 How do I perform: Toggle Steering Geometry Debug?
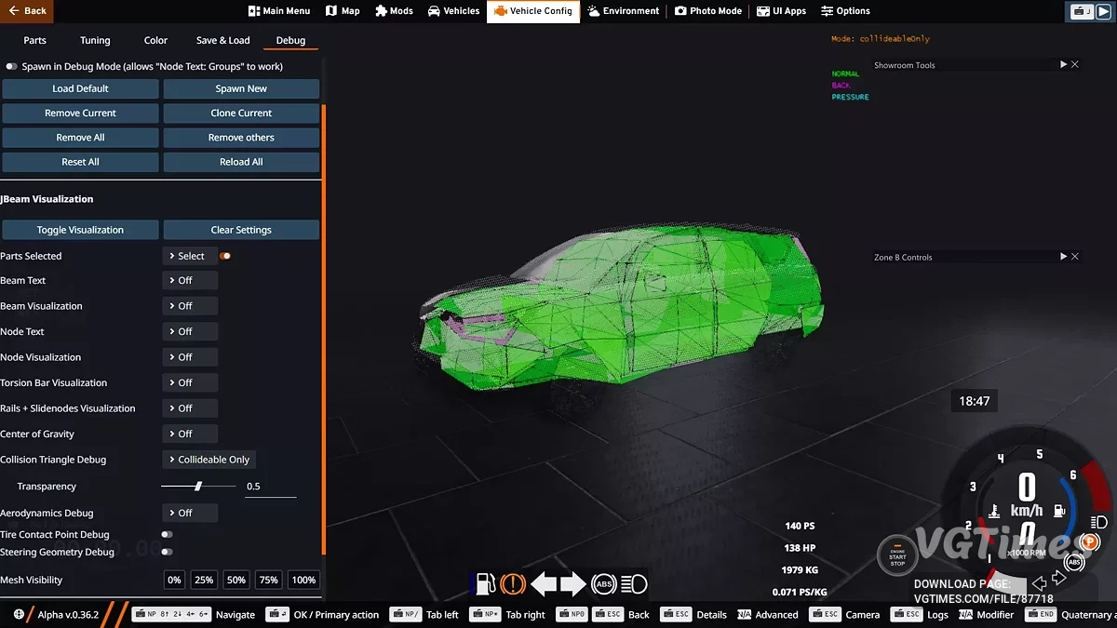[168, 552]
